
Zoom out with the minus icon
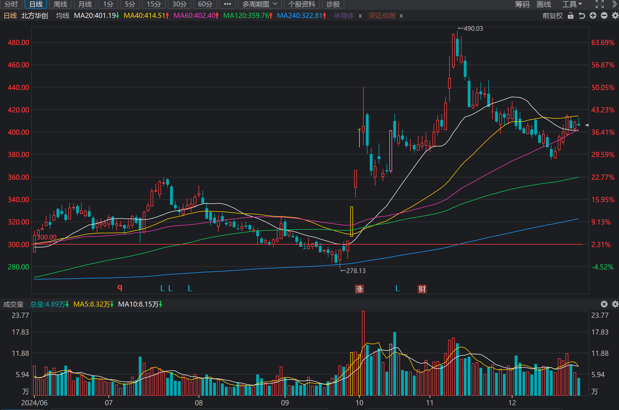coord(604,16)
